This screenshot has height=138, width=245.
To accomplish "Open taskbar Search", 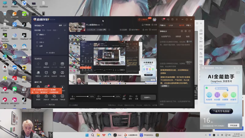I will tap(92, 135).
